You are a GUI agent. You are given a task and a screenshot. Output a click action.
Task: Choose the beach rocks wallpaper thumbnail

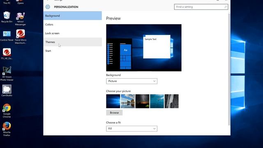(128, 101)
